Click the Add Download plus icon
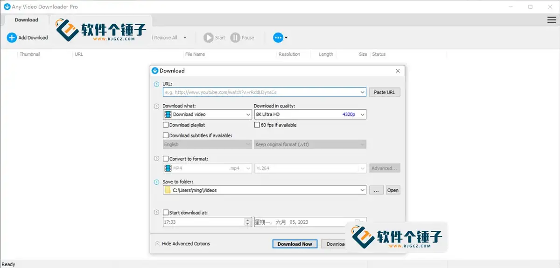 point(11,37)
